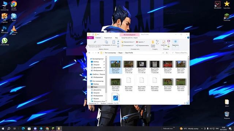234x131 pixels.
Task: Click the Копировать copy icon in ribbon
Action: pyautogui.click(x=106, y=42)
